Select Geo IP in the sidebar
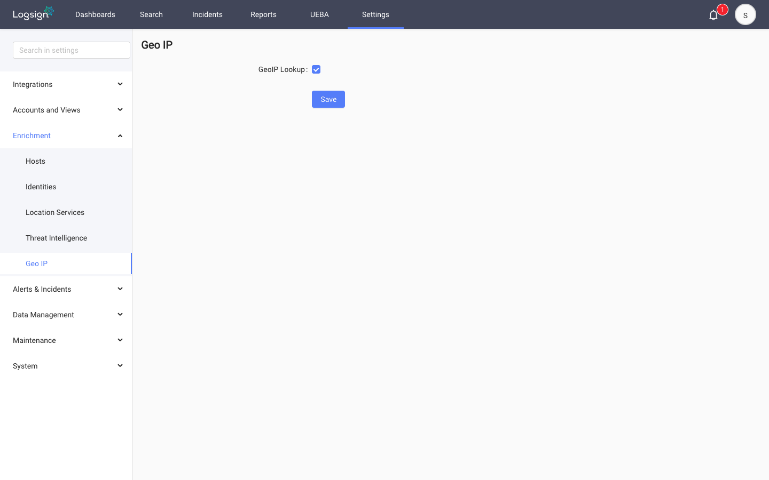Image resolution: width=769 pixels, height=480 pixels. 66,263
